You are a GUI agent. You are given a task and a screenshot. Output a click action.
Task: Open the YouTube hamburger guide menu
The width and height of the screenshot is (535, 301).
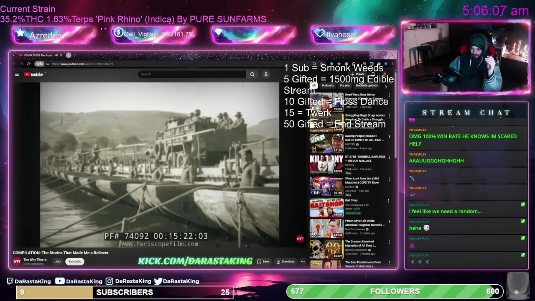tap(17, 74)
